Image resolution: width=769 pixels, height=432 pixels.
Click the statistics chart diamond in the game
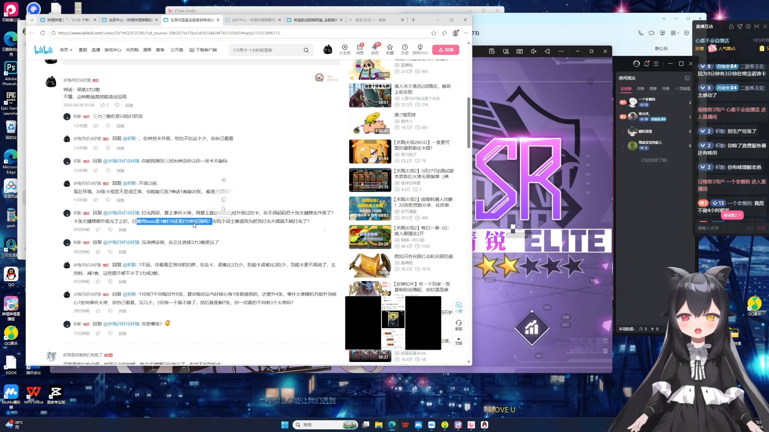pos(531,328)
